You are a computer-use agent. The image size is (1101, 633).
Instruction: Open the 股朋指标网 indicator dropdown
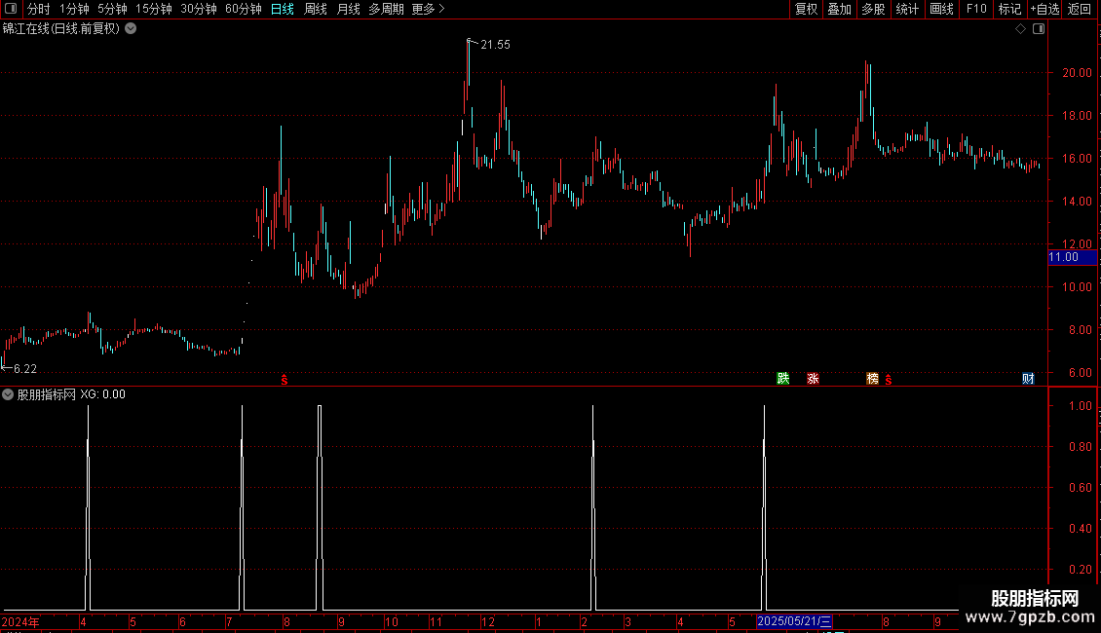(x=8, y=394)
